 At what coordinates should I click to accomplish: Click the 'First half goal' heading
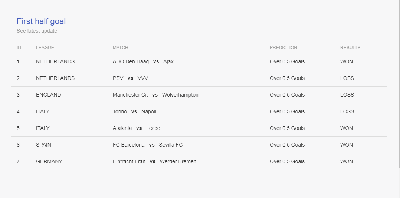coord(41,21)
